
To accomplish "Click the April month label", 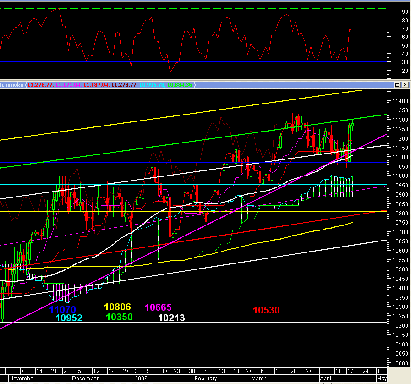I will pos(326,379).
